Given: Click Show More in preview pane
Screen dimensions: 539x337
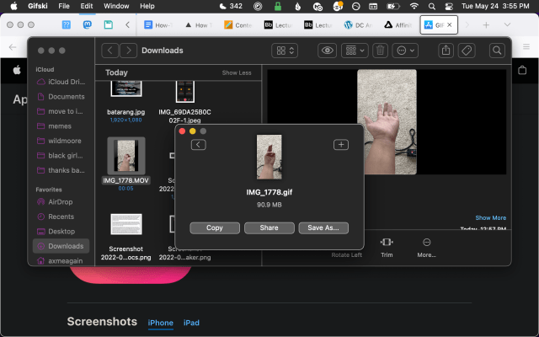Looking at the screenshot, I should click(490, 218).
